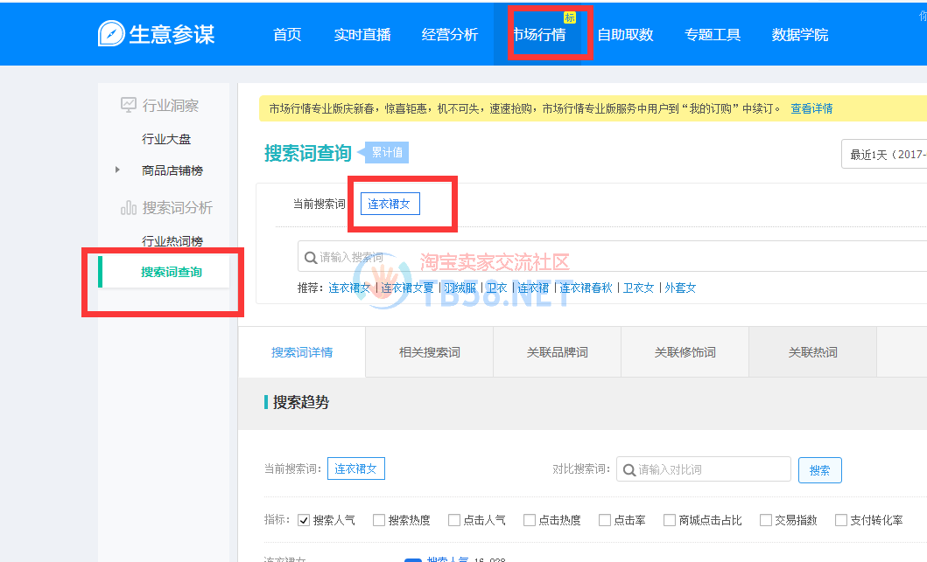Enable the 搜索热度 checkbox
927x562 pixels.
point(379,520)
